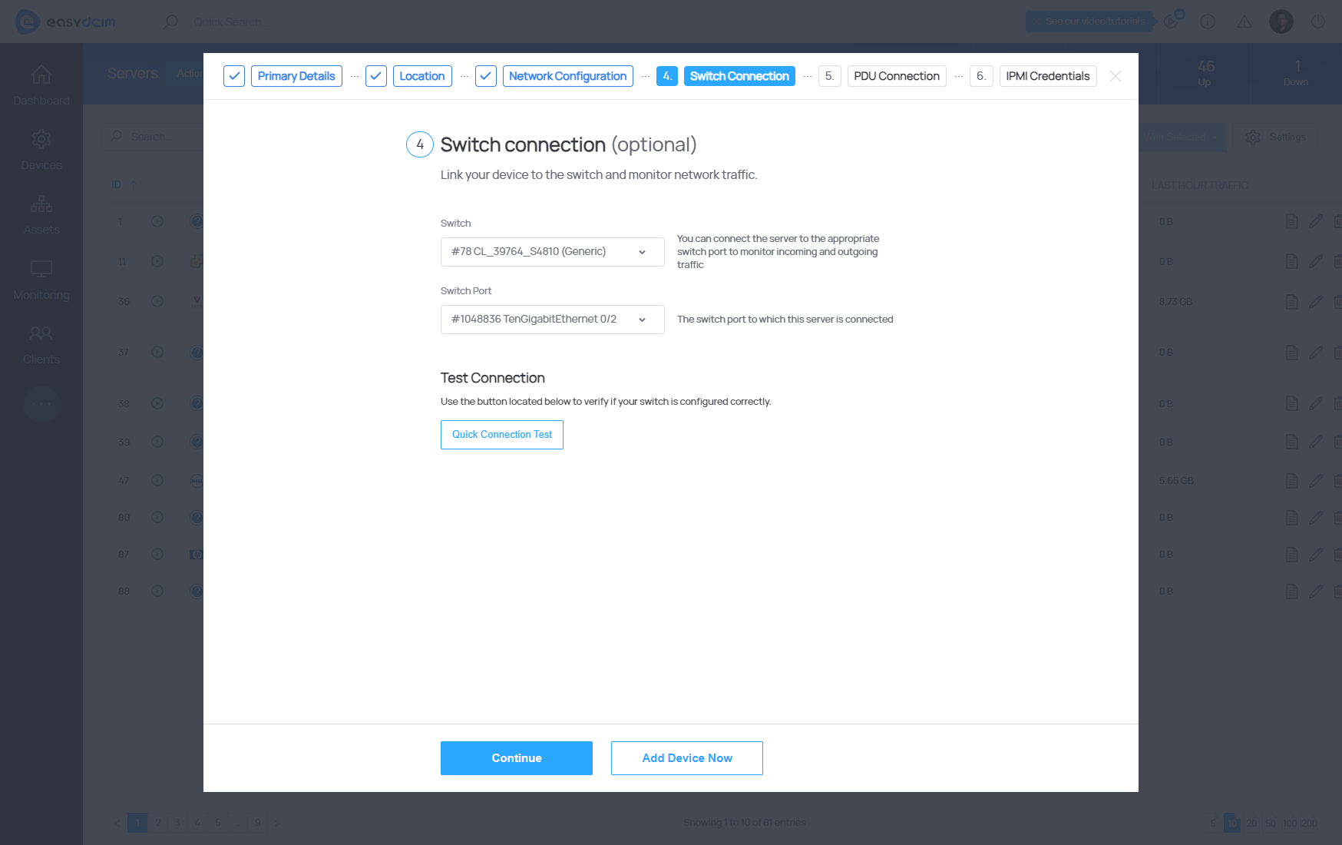Click step number 4 badge
The width and height of the screenshot is (1342, 845).
pos(667,76)
